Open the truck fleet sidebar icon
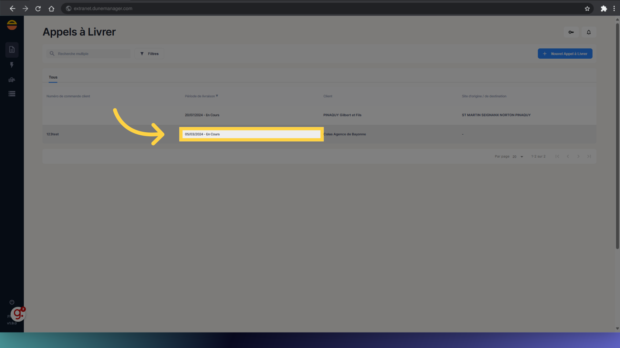The image size is (620, 348). [x=12, y=80]
